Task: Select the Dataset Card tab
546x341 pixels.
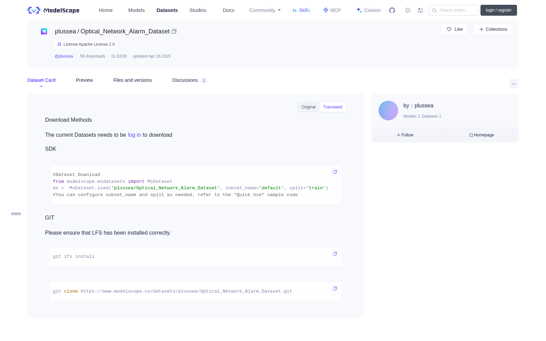Action: click(x=41, y=80)
